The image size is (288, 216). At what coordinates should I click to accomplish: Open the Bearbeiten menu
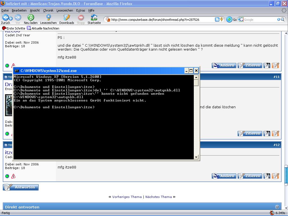(19, 10)
